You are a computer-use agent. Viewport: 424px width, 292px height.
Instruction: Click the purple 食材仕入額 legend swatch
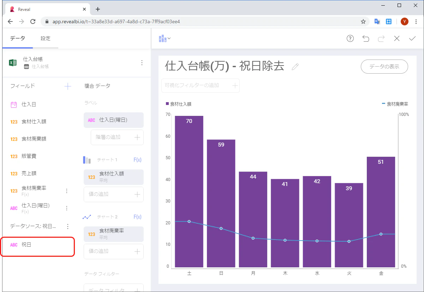click(x=167, y=104)
